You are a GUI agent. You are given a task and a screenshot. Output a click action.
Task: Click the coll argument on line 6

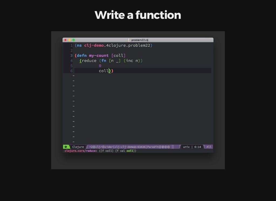tap(104, 71)
